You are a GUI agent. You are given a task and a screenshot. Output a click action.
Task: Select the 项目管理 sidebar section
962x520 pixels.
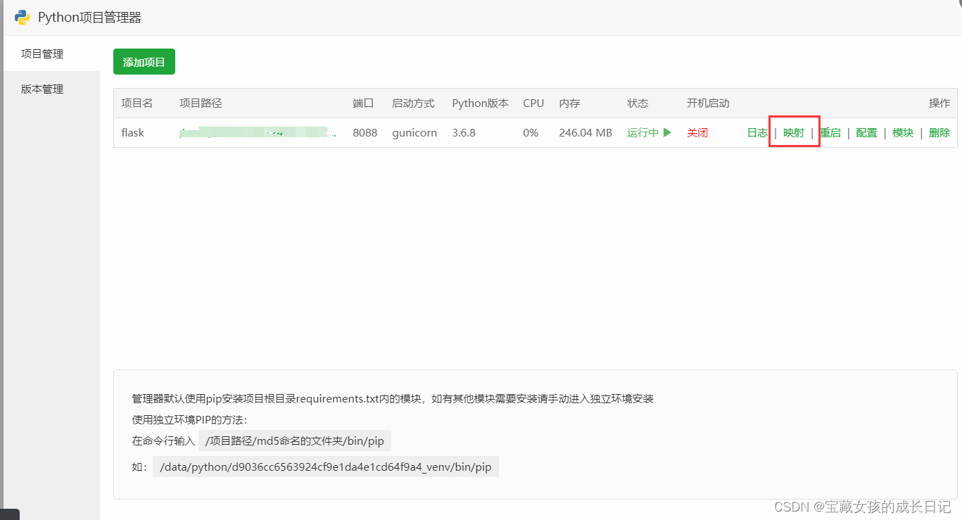point(42,53)
